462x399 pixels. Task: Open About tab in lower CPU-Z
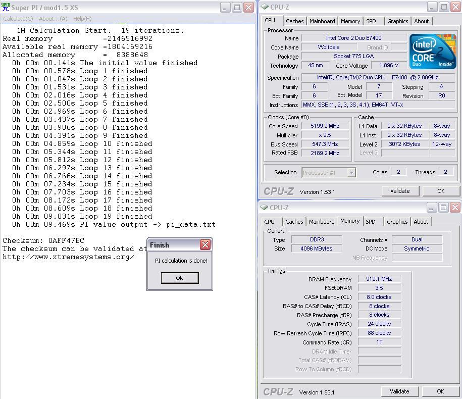(421, 222)
